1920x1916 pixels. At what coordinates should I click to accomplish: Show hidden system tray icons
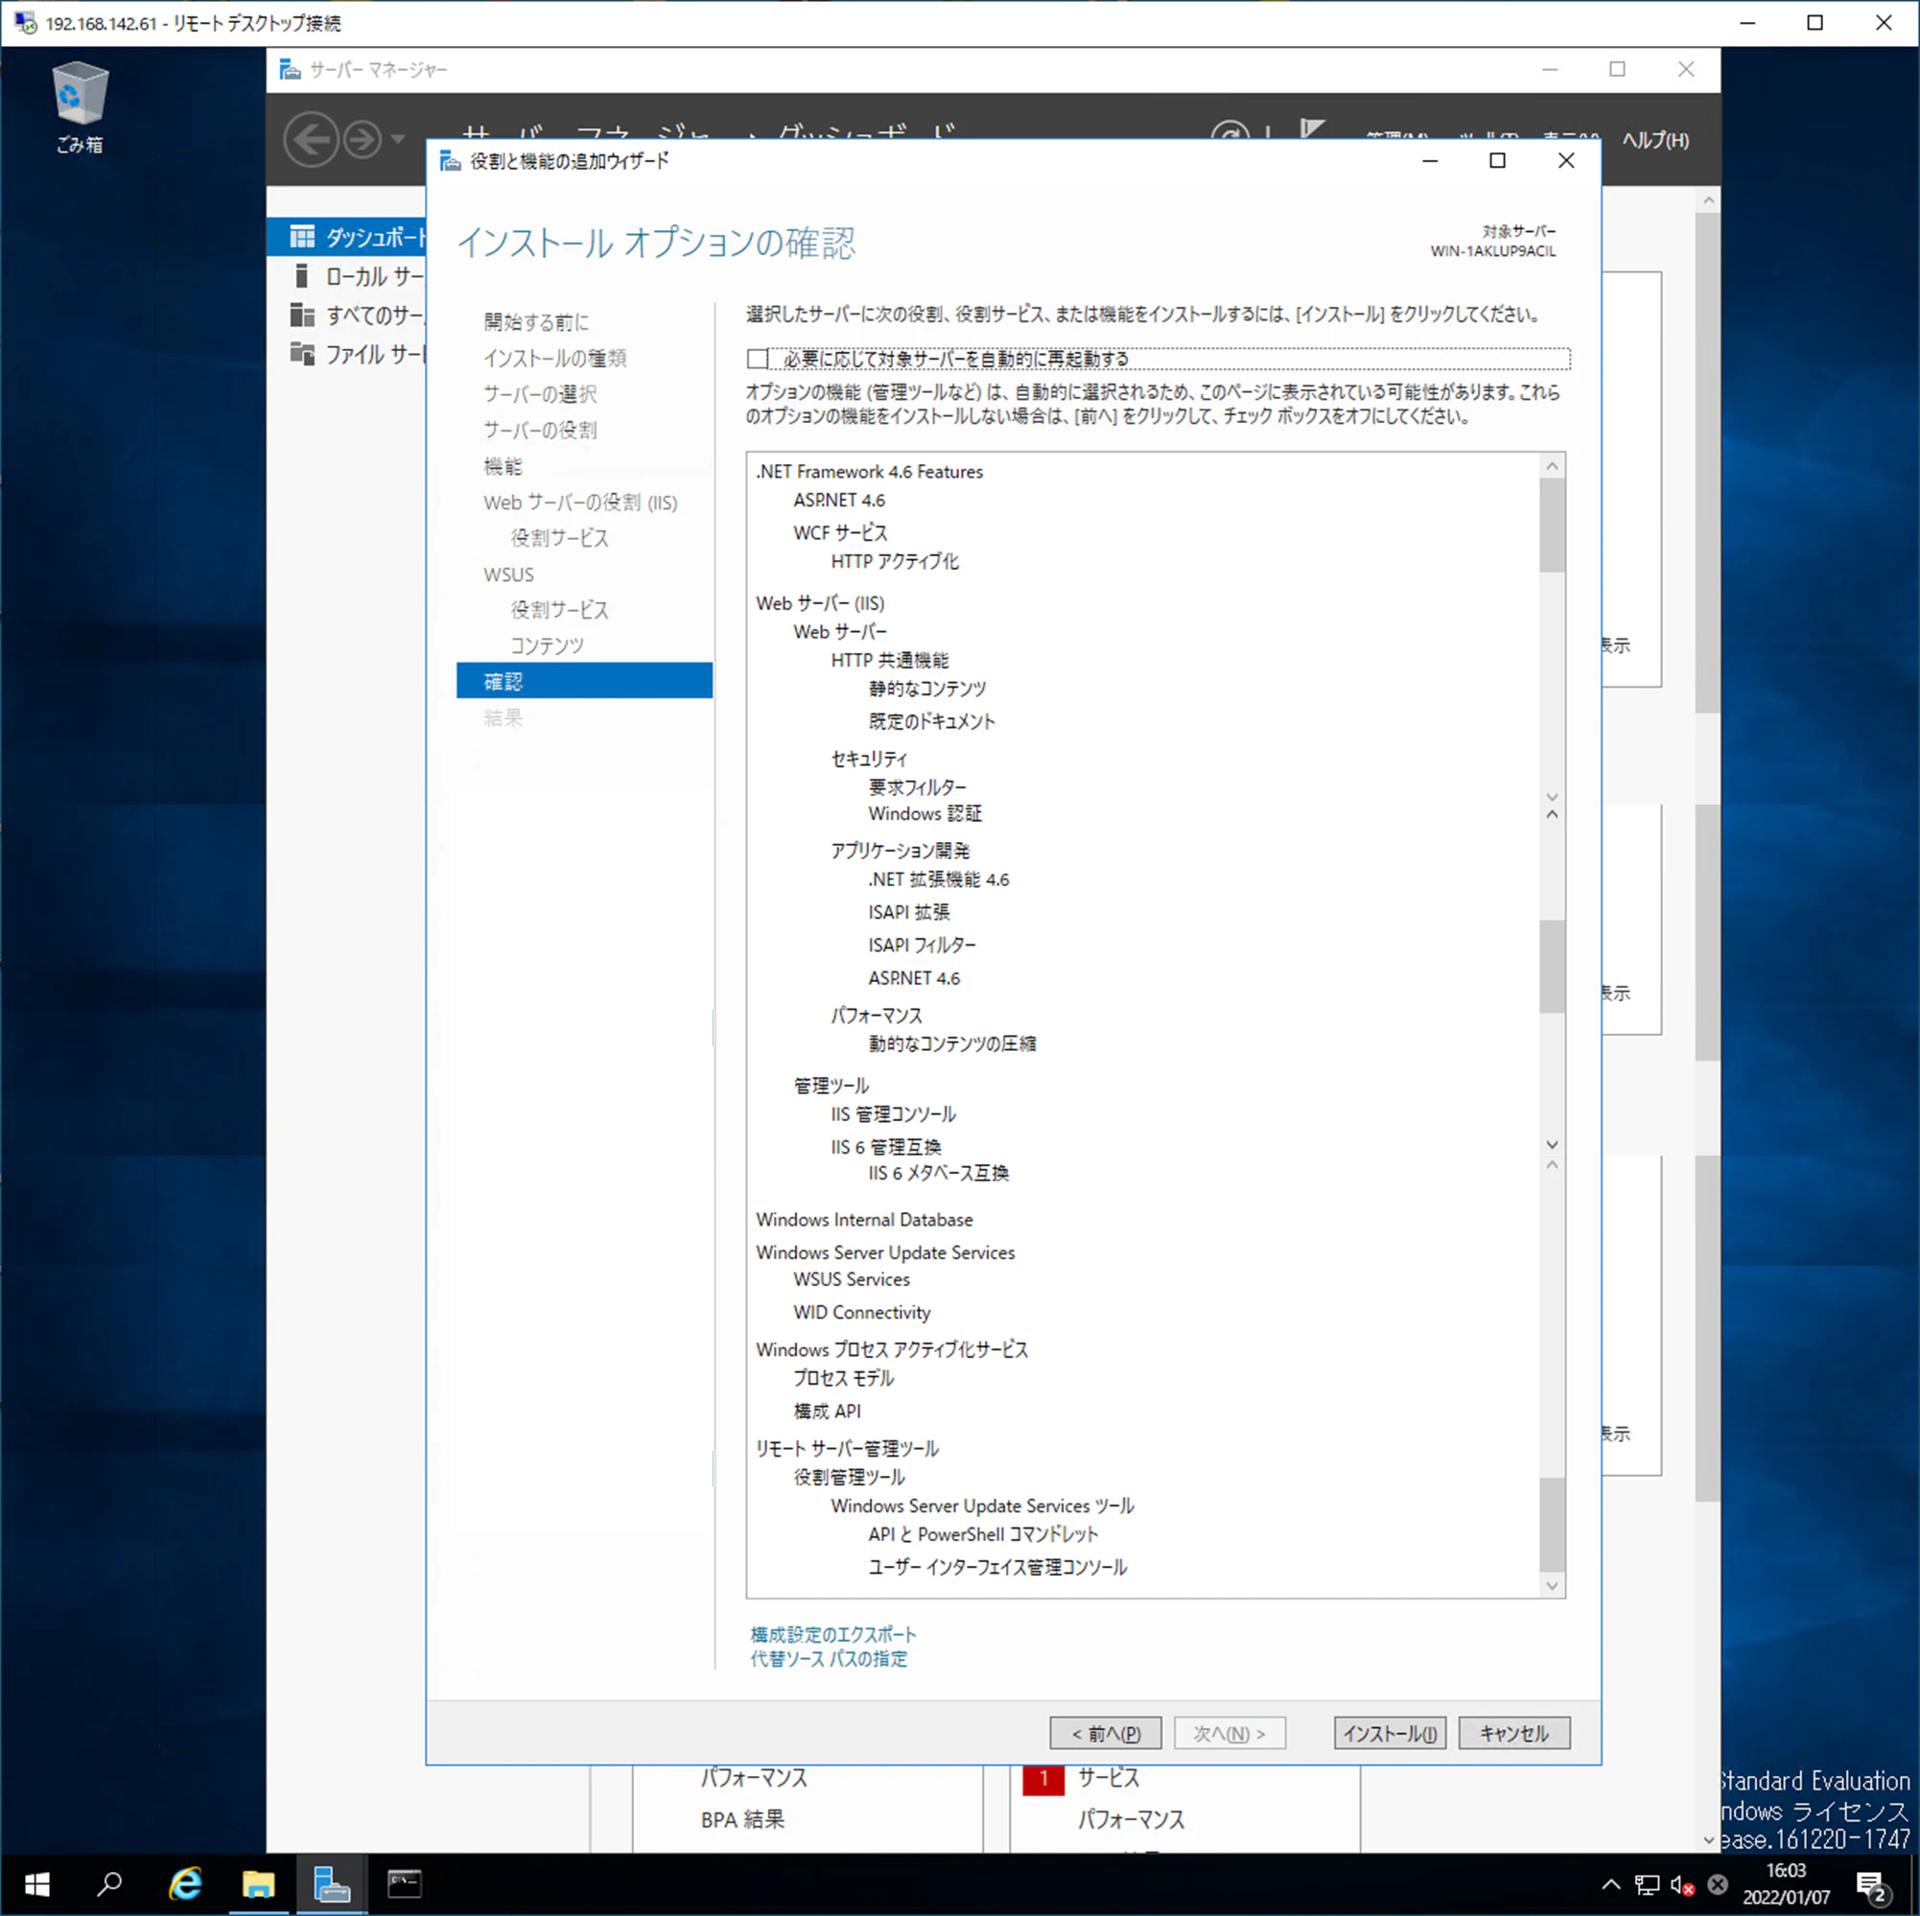tap(1611, 1884)
